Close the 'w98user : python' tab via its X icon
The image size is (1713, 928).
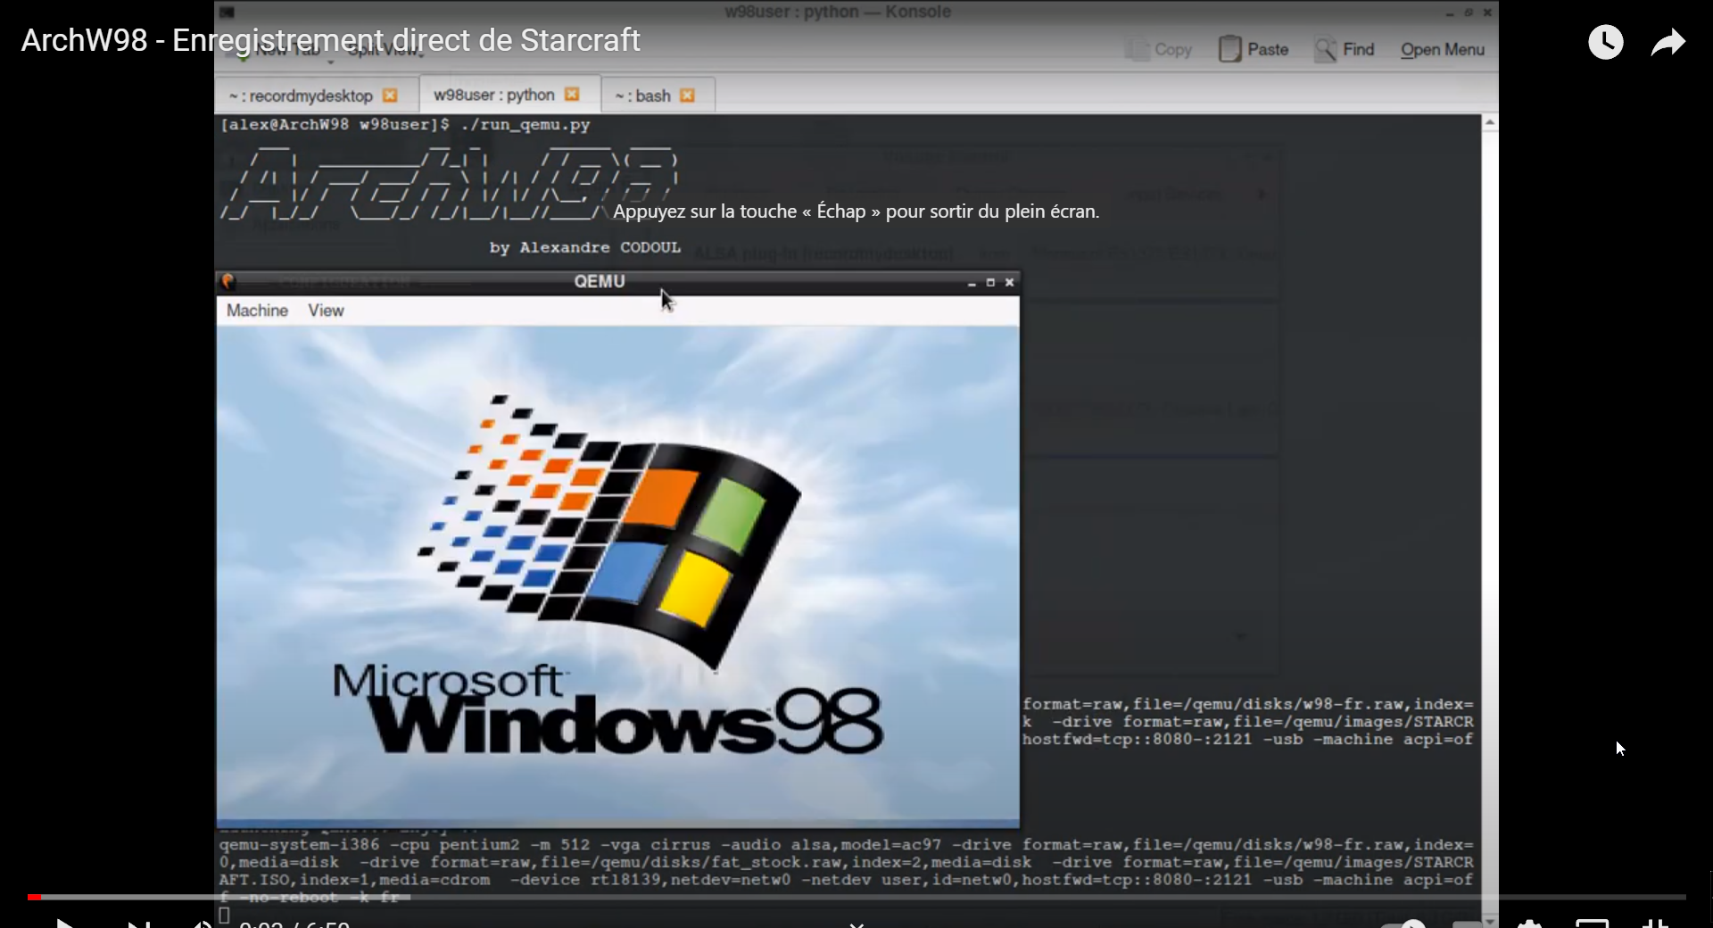click(x=572, y=95)
